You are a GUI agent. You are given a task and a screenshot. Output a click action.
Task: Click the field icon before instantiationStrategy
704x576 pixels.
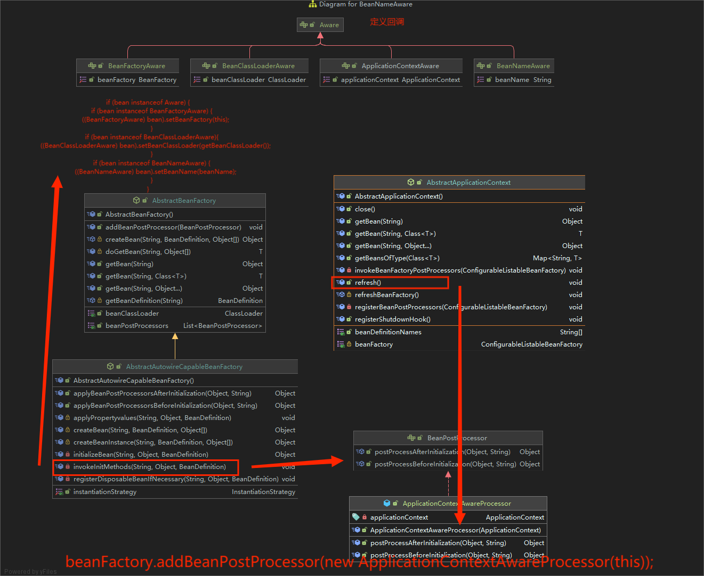tap(59, 491)
